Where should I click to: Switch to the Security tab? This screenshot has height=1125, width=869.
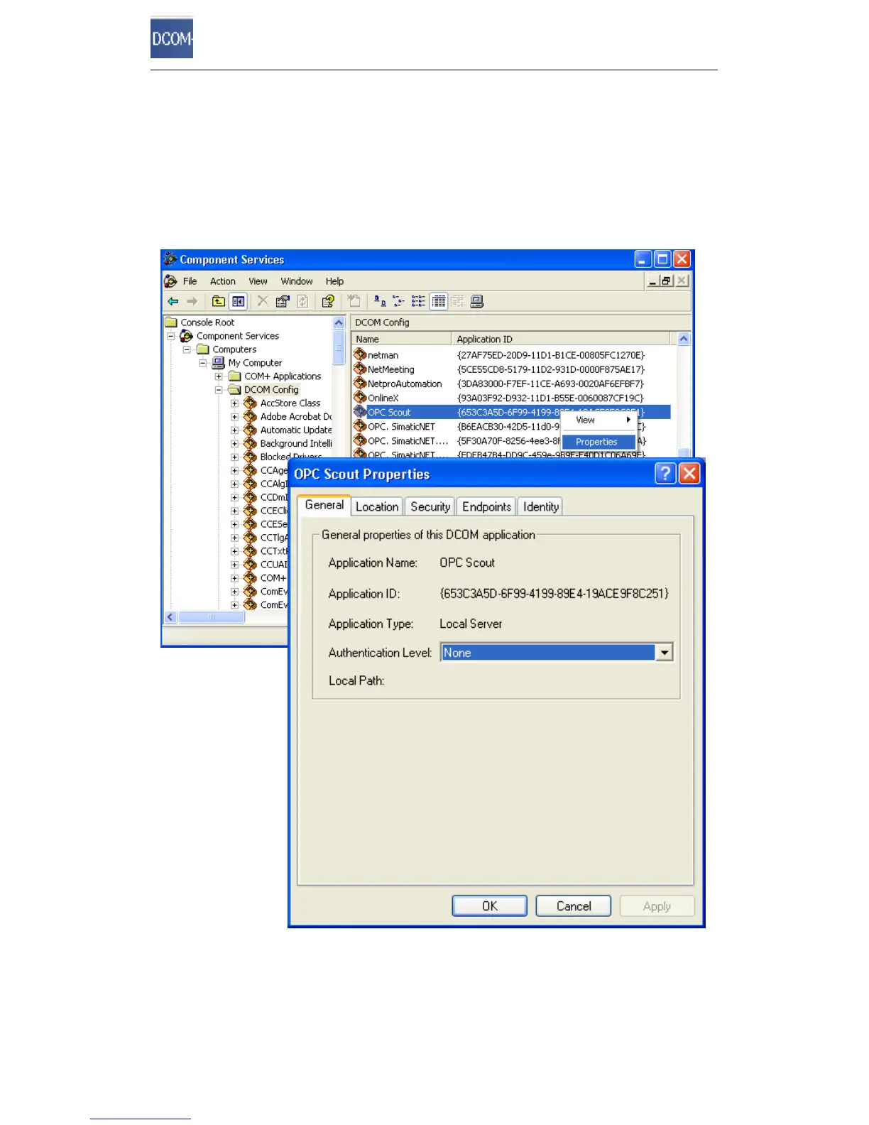point(430,506)
